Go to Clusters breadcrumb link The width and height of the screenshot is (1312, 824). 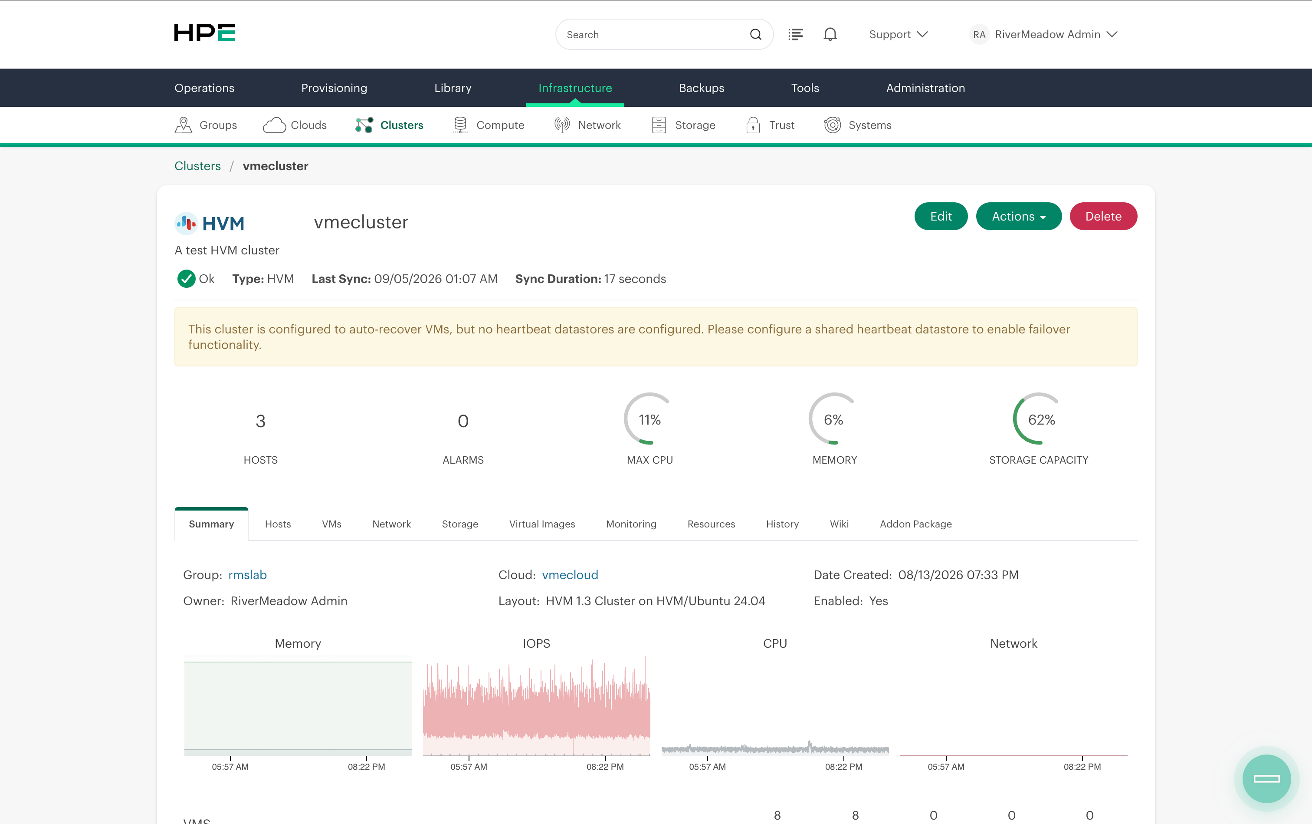[198, 166]
